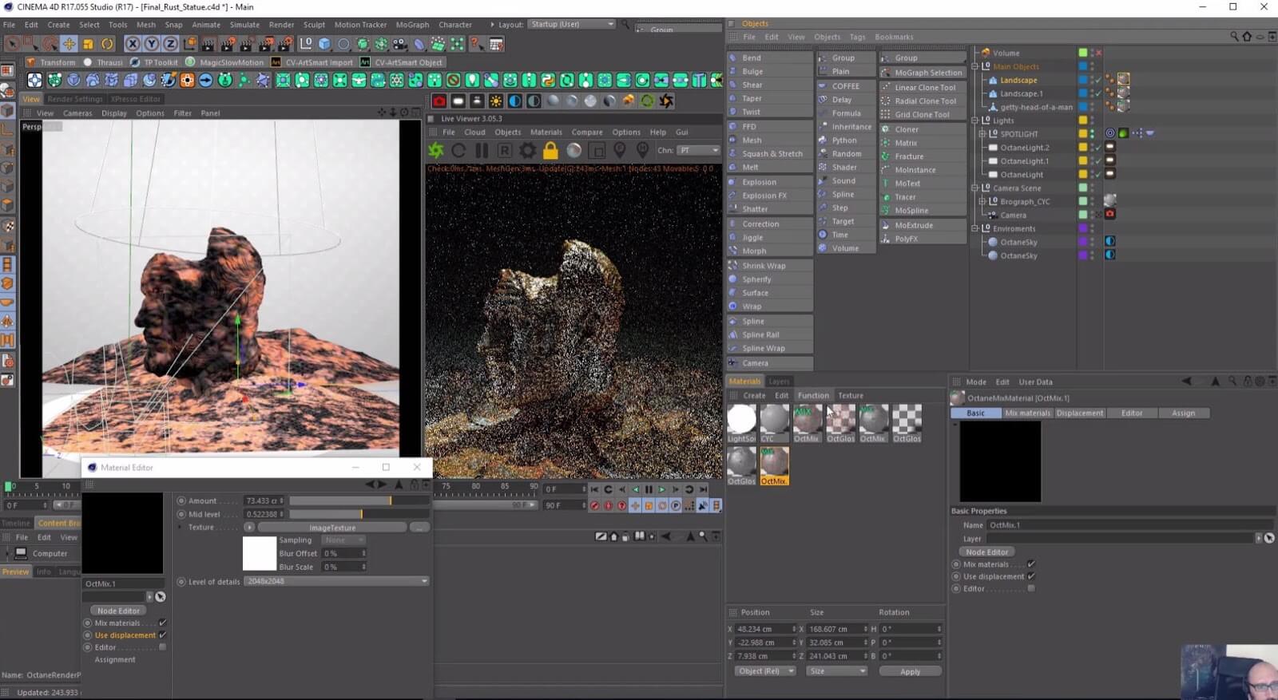Viewport: 1278px width, 700px height.
Task: Select the Move tool in the top toolbar
Action: pos(69,44)
